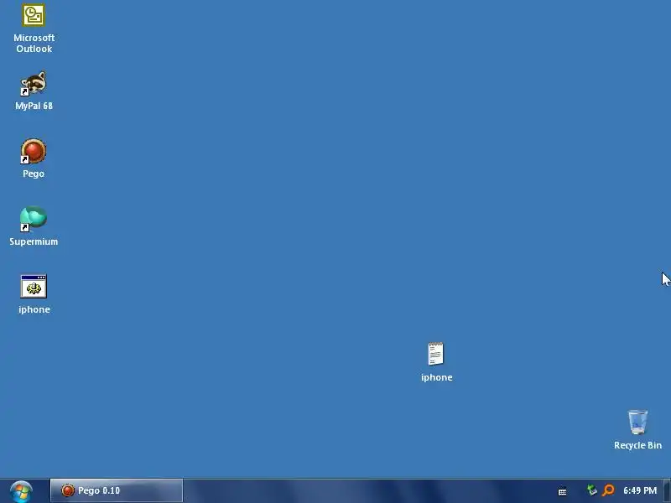Click the Recycle Bin label text

(637, 445)
